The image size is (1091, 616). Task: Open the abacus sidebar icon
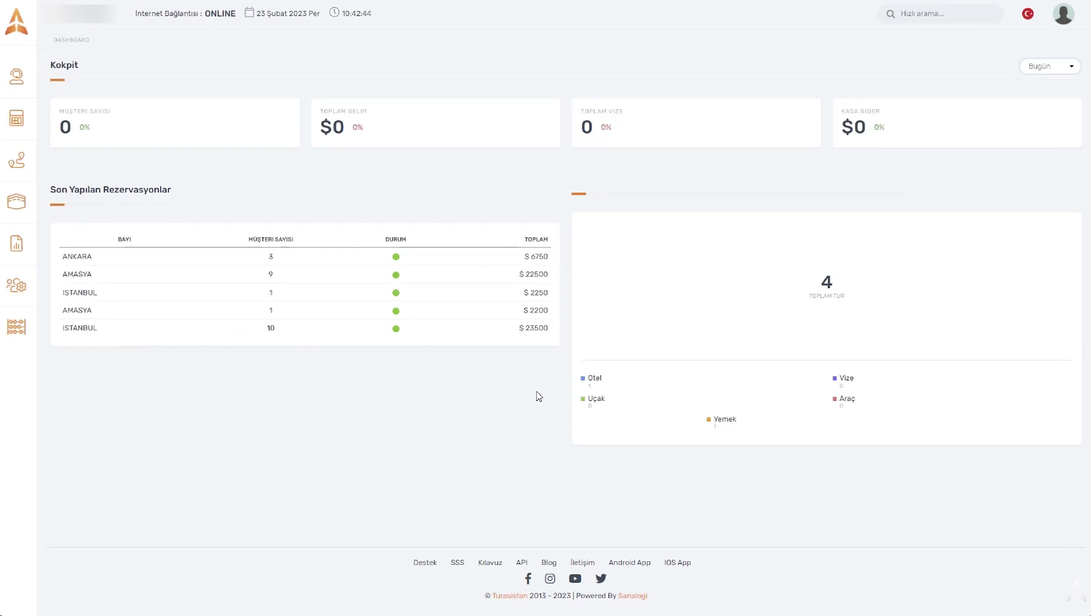point(17,327)
